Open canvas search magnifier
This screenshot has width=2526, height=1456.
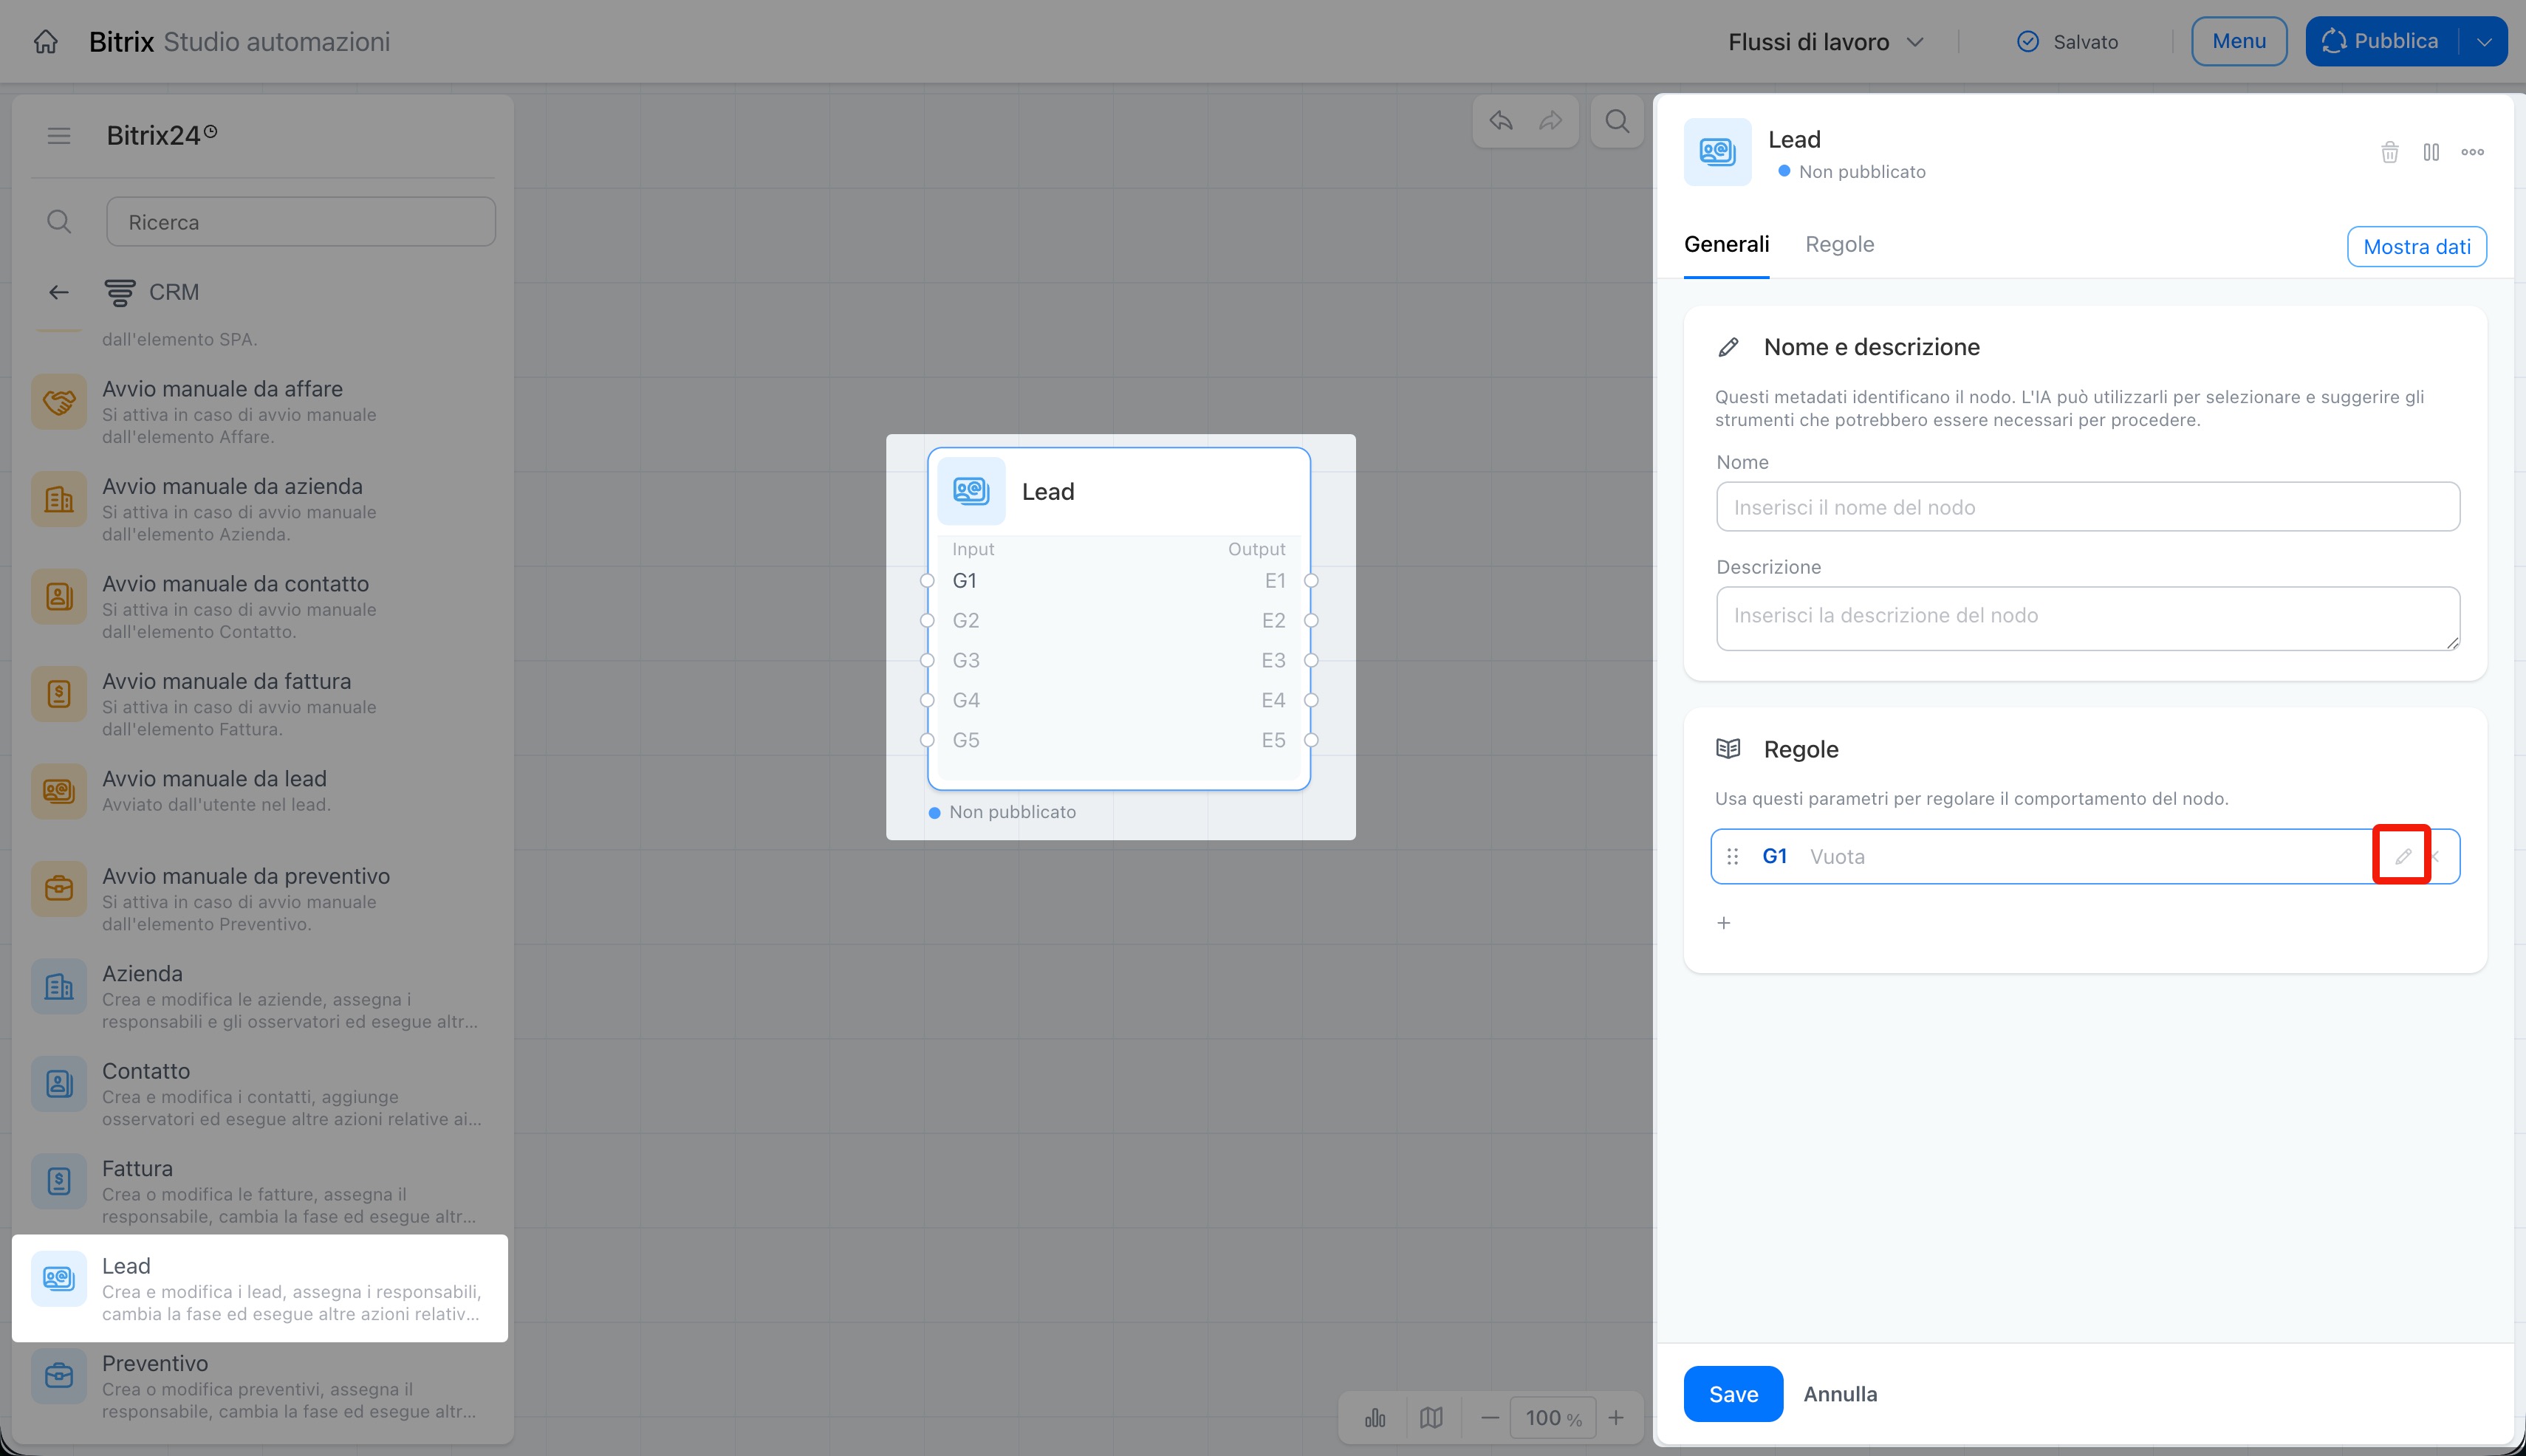click(x=1618, y=121)
